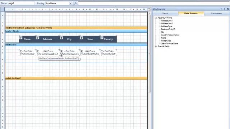Open the Binding StyleName dropdown
The image size is (230, 129).
coord(70,3)
